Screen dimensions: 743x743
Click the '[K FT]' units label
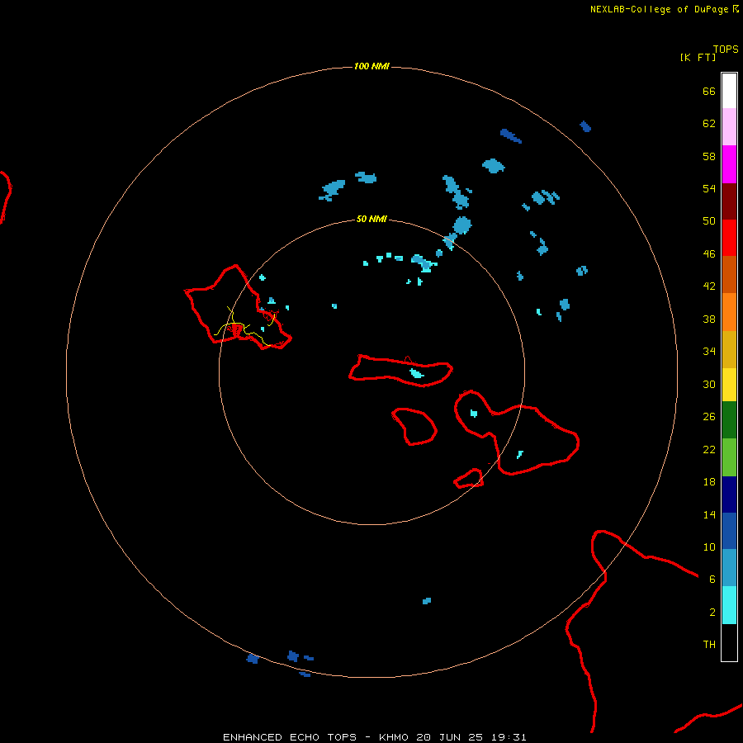pos(698,57)
